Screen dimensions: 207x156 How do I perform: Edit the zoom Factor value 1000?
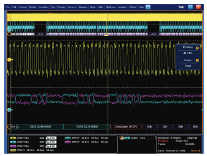click(188, 66)
